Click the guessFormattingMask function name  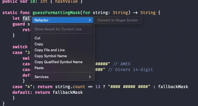tap(56, 12)
